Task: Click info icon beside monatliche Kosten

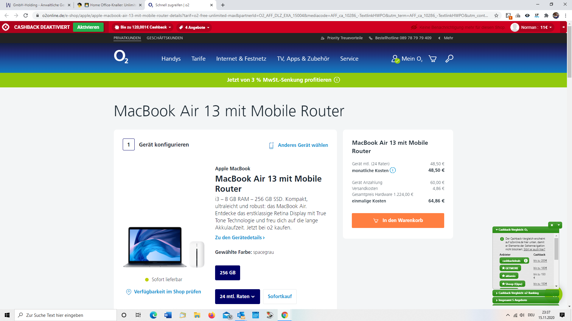Action: pos(393,170)
